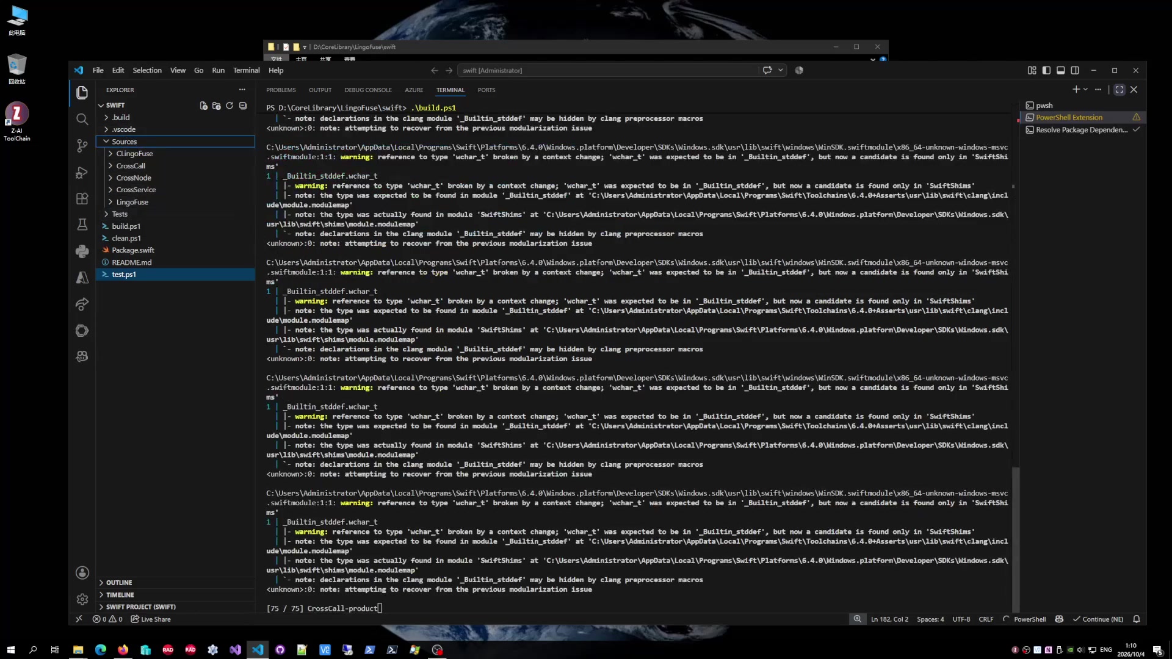Open the Selection menu

pos(147,70)
